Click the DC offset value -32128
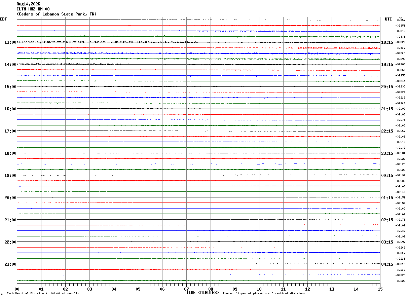Screen dimensions: 407x298 (400, 164)
